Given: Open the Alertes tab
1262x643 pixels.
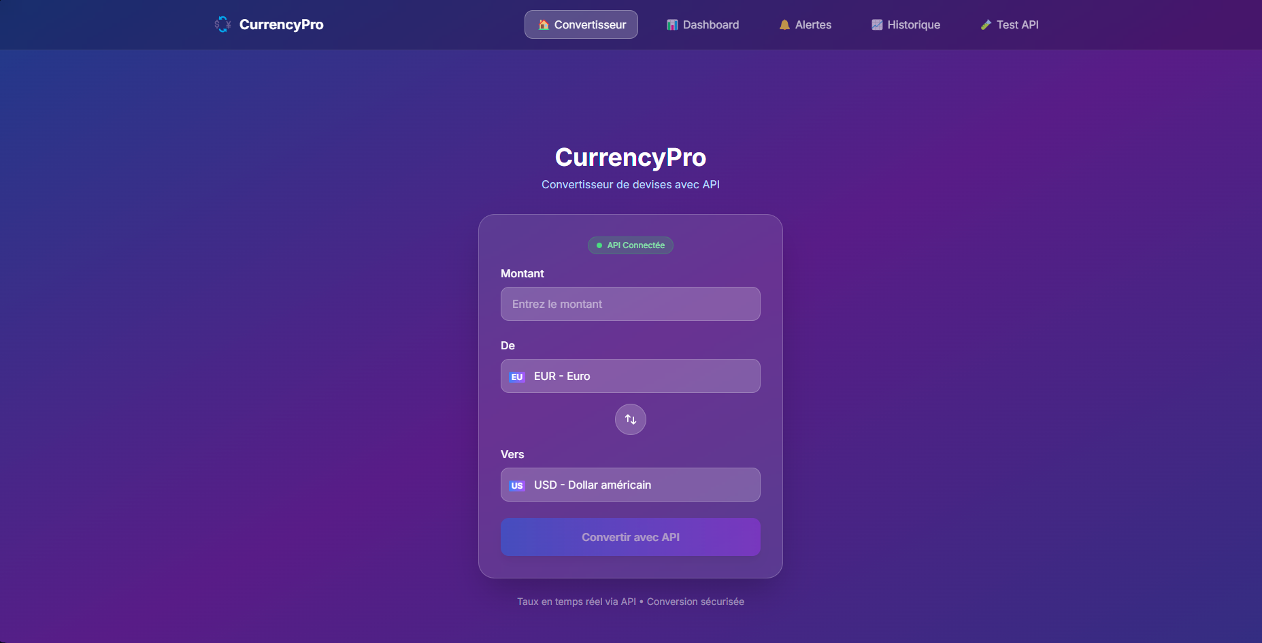Looking at the screenshot, I should tap(806, 24).
